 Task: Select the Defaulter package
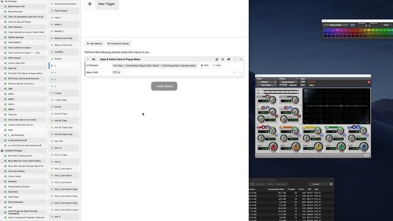tap(23, 182)
